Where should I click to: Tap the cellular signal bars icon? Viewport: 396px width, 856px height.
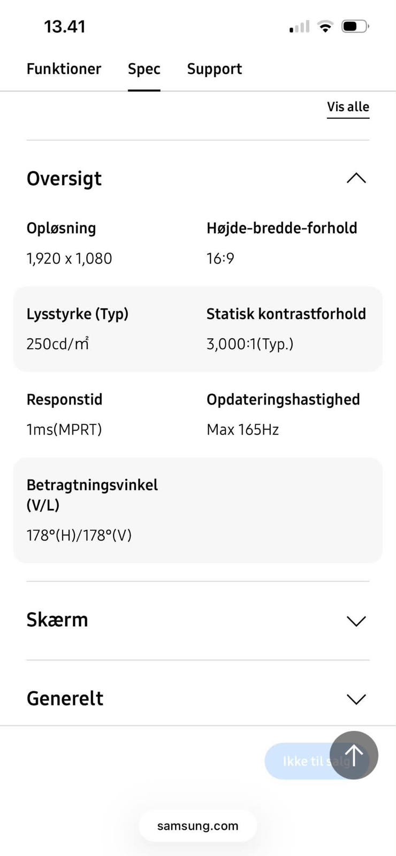point(299,26)
